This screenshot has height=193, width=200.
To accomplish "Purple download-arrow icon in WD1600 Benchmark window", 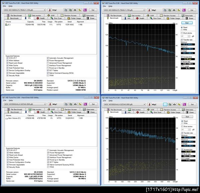I will pyautogui.click(x=184, y=10).
